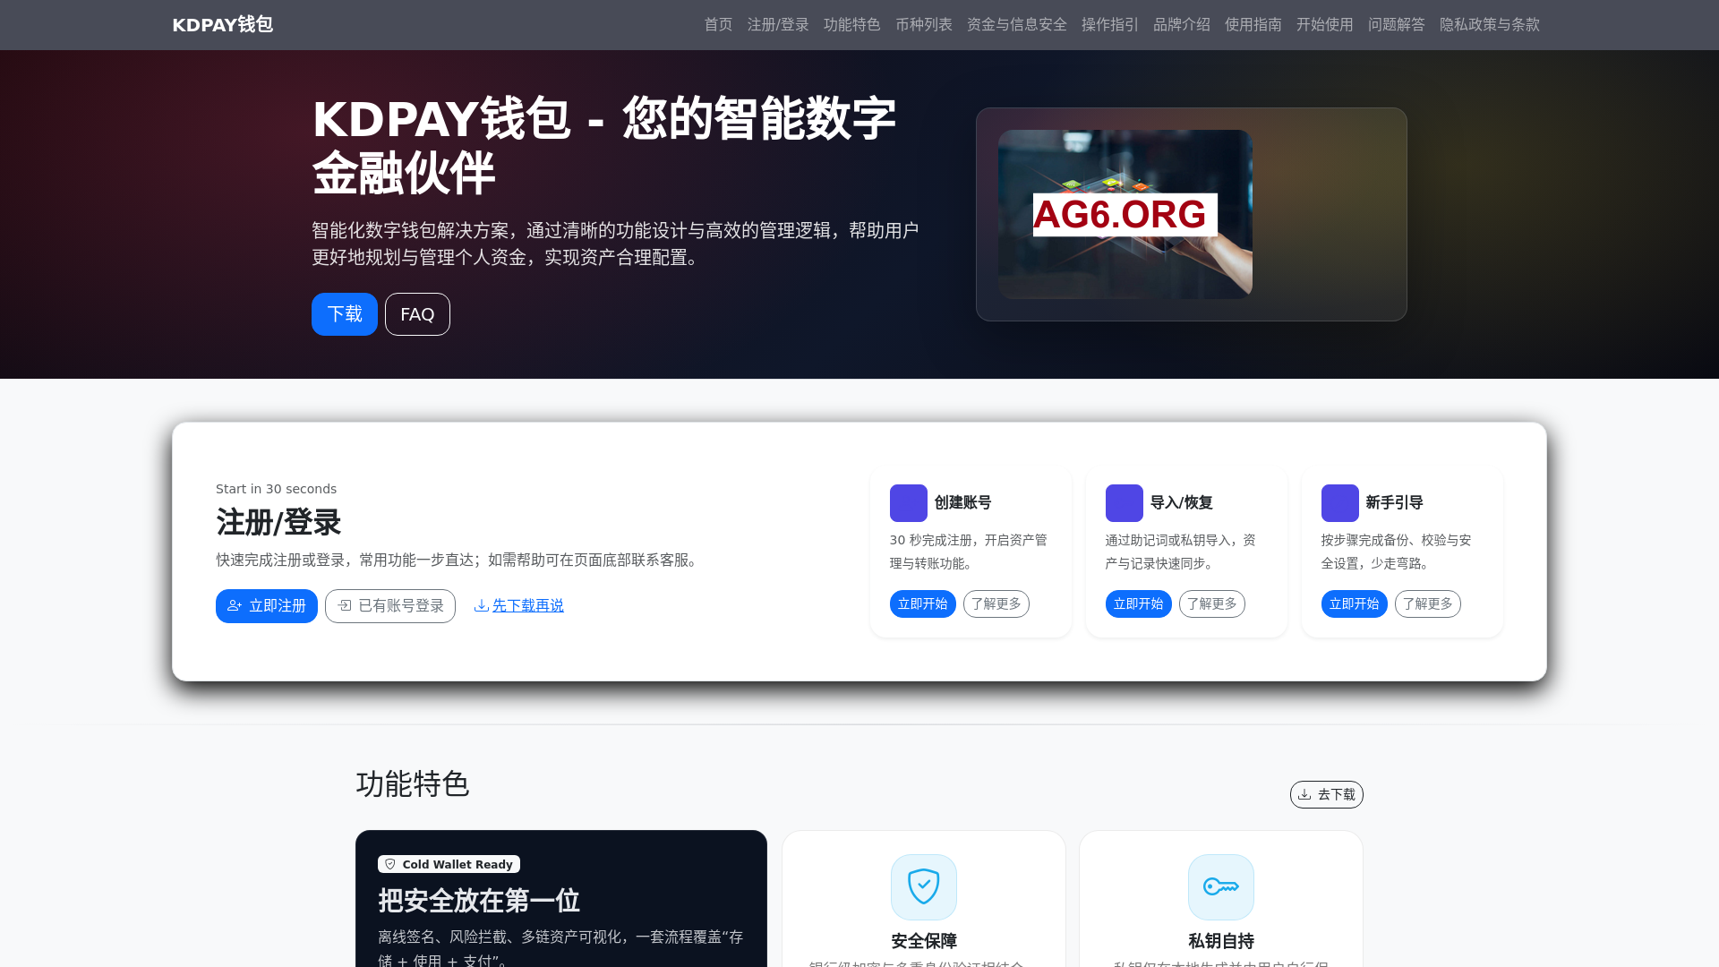Viewport: 1719px width, 967px height.
Task: Open the FAQ hero button
Action: pyautogui.click(x=417, y=314)
